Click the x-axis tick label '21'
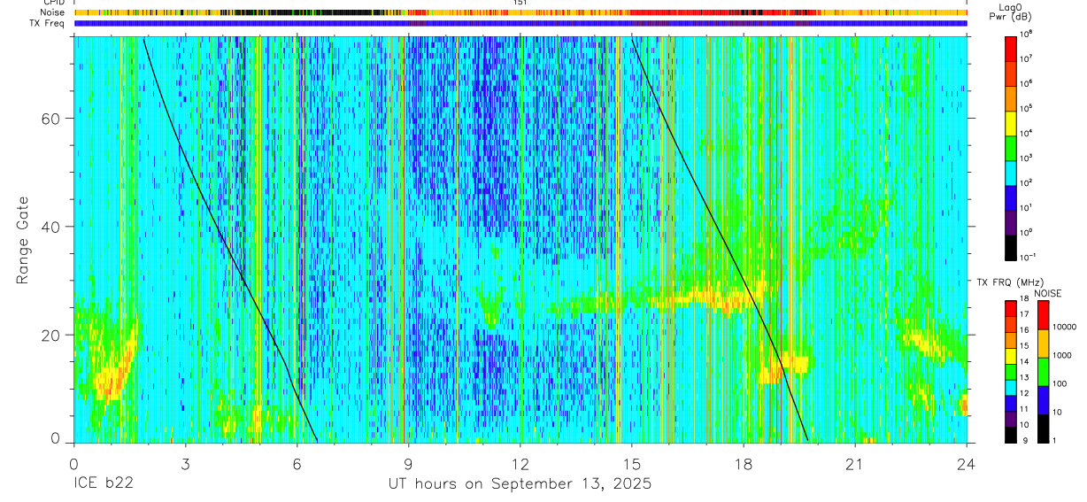1087x502 pixels. [855, 463]
